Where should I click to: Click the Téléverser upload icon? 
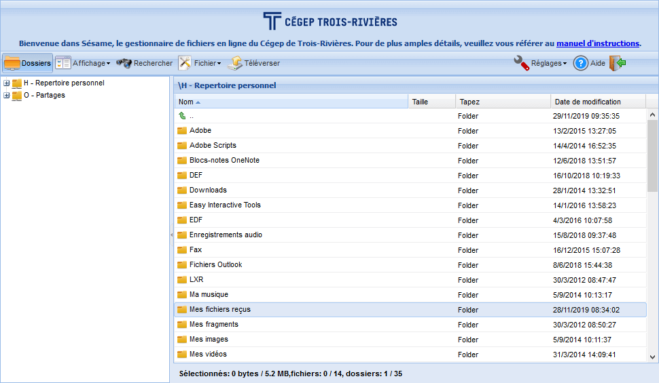click(234, 63)
